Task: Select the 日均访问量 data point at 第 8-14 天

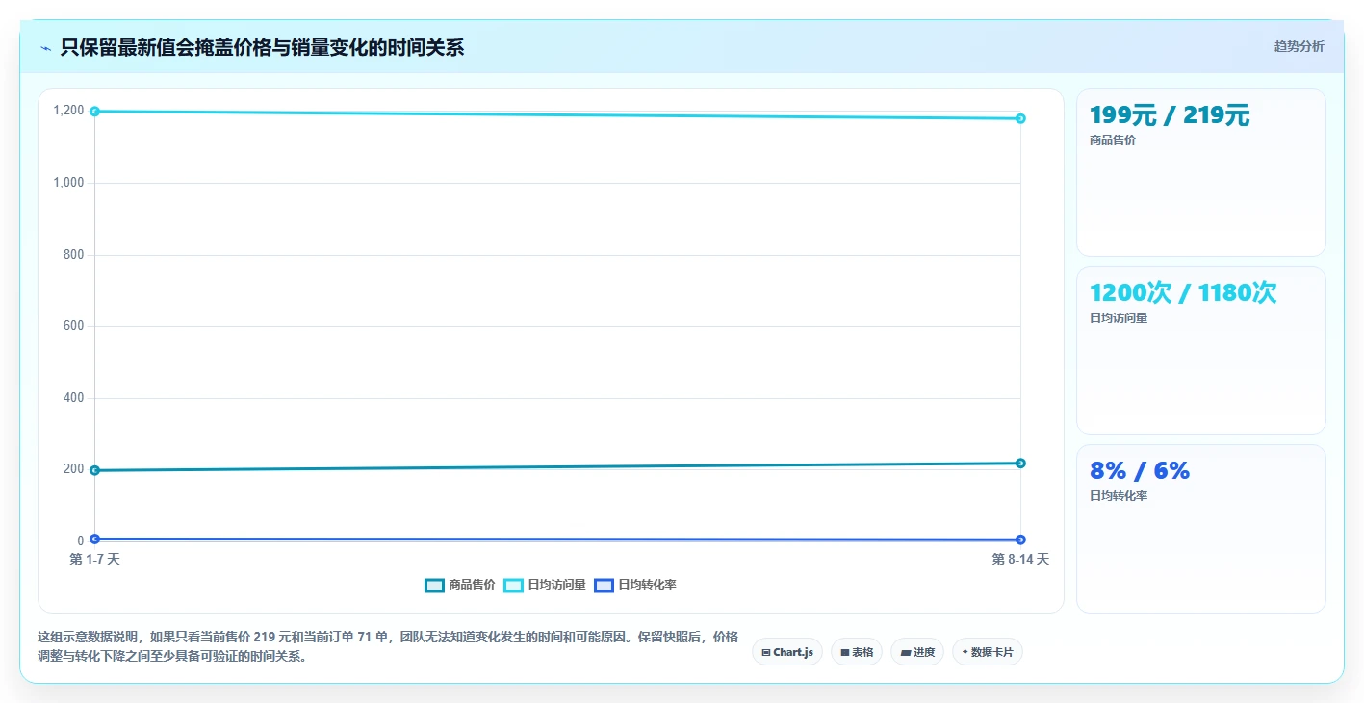Action: click(x=1020, y=118)
